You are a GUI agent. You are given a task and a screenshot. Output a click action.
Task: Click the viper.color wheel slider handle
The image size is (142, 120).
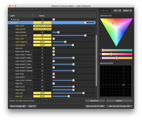coord(54,52)
